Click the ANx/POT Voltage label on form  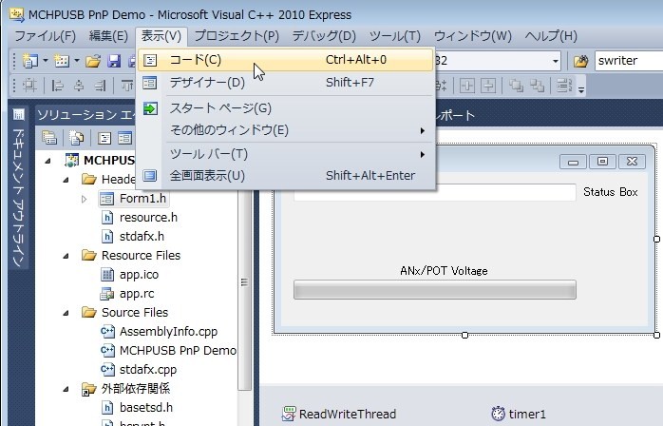(x=444, y=271)
